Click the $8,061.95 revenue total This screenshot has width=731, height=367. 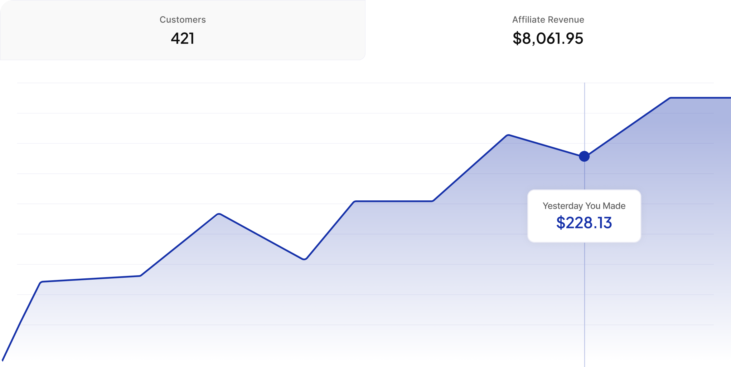click(x=548, y=39)
